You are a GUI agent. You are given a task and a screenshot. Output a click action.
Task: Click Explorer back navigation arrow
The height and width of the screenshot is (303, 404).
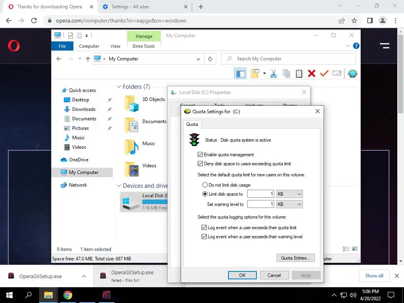[59, 59]
